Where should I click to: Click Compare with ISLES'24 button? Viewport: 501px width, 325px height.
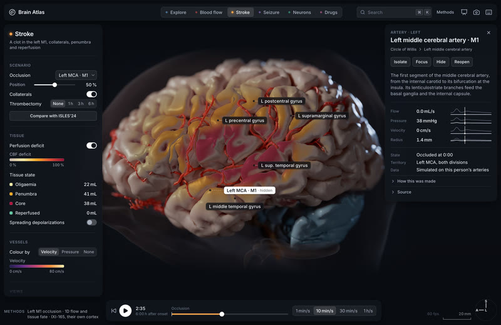[x=53, y=116]
